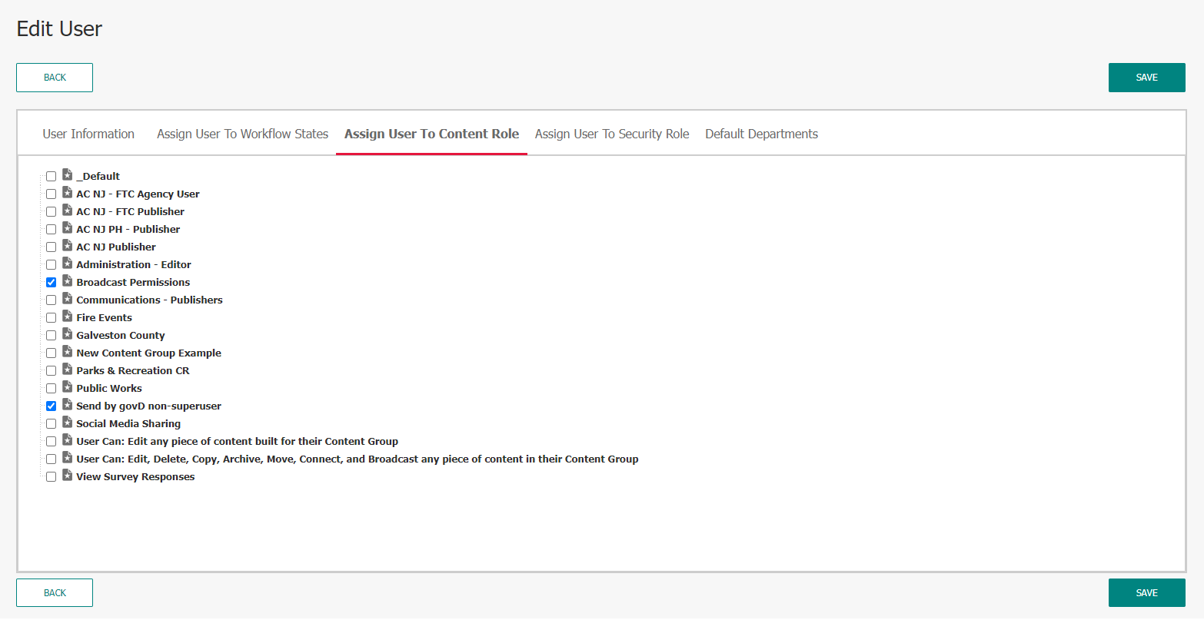Select the file icon beside View Survey Responses

(x=66, y=476)
